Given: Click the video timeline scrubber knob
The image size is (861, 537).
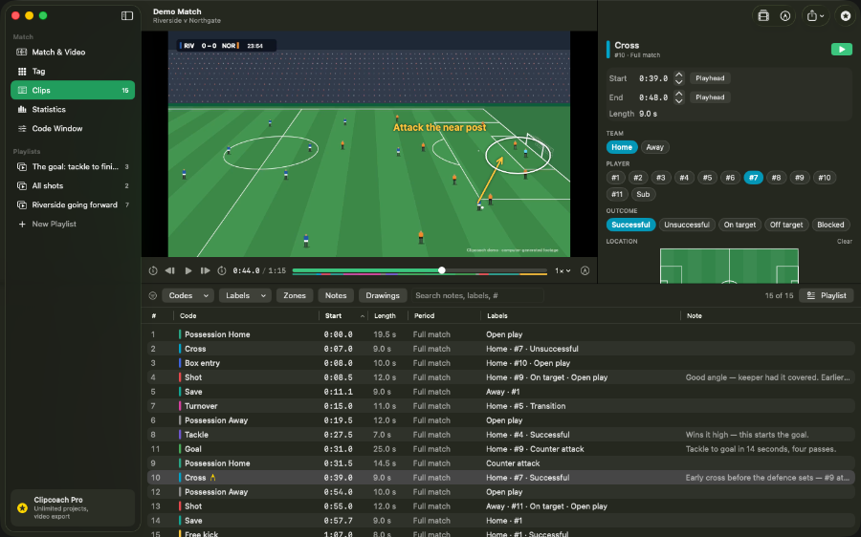Looking at the screenshot, I should pos(441,270).
